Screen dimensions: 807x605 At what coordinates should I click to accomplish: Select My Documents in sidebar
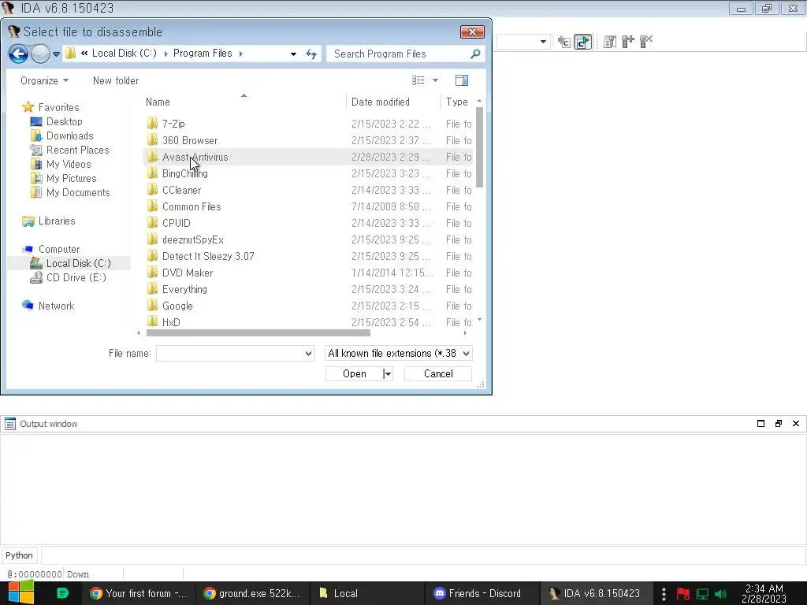pyautogui.click(x=78, y=192)
